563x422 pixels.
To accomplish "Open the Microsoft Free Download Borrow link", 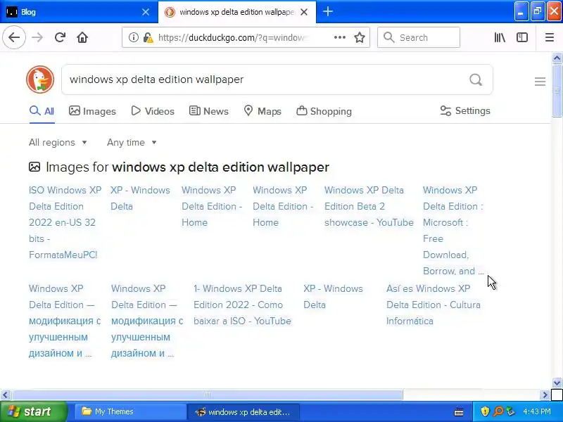I will [x=453, y=231].
